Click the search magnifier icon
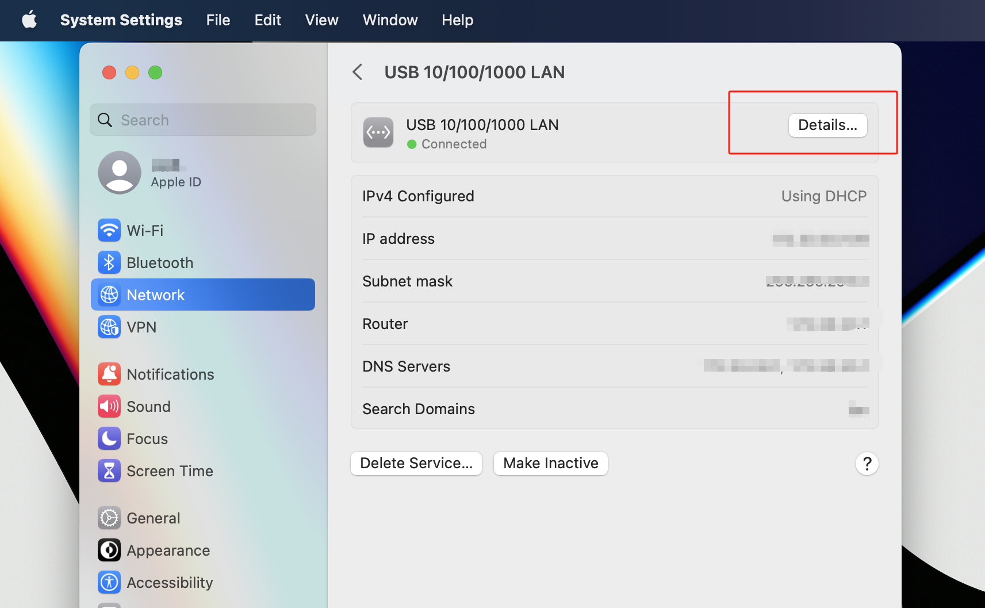 [105, 120]
